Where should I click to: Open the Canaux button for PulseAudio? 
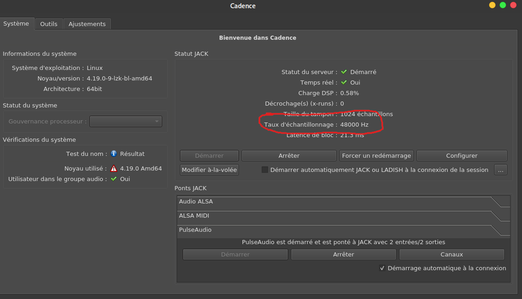pos(452,254)
